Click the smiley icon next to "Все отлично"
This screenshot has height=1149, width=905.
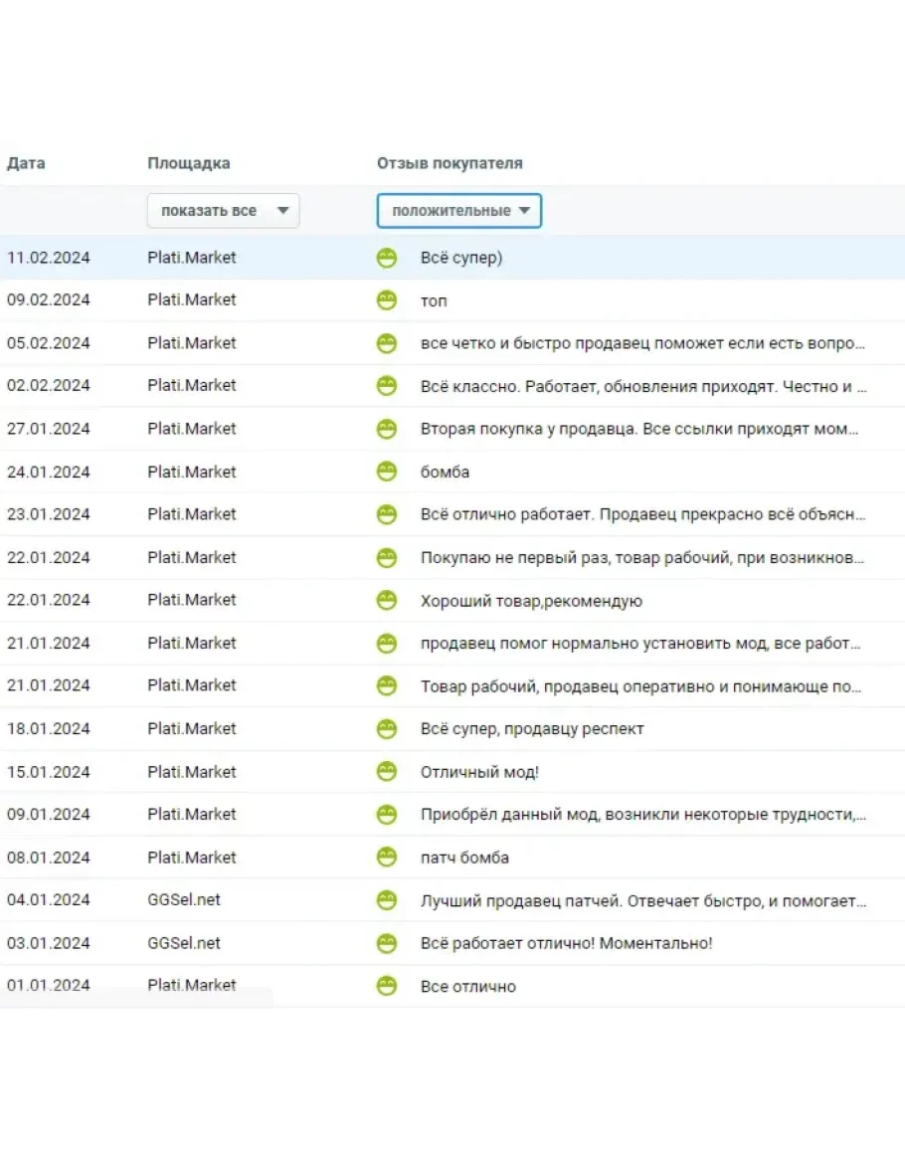[x=387, y=986]
